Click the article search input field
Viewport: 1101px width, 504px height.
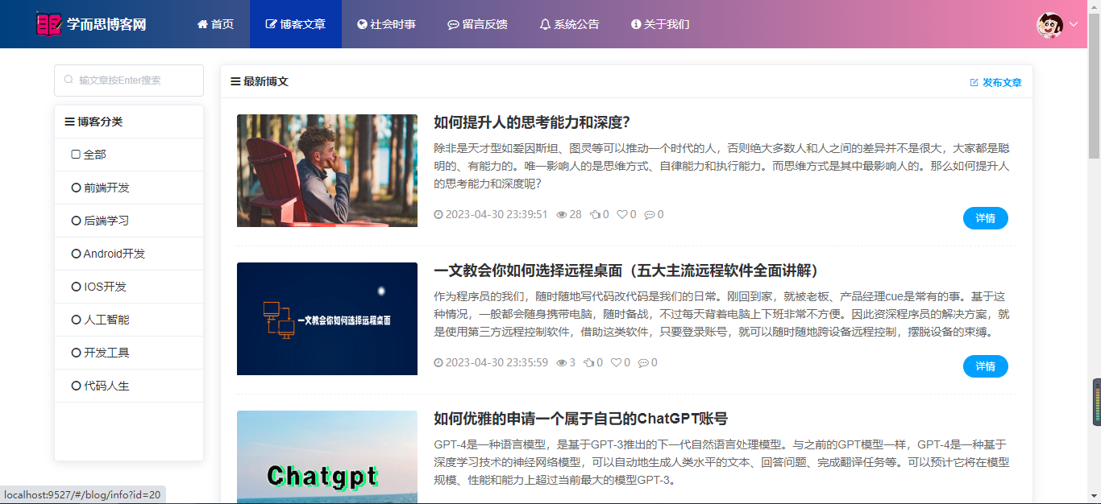(x=129, y=81)
